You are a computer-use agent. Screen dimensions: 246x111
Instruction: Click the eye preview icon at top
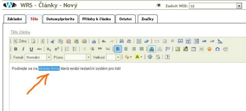[x=159, y=5]
